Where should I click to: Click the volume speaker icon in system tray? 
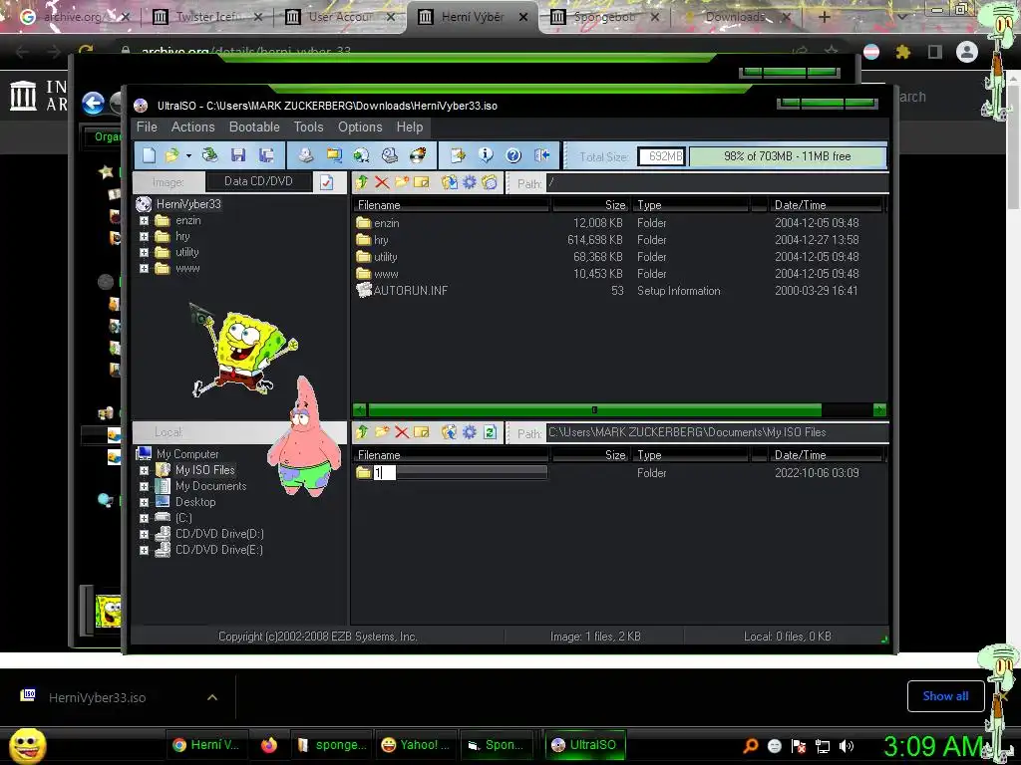coord(847,746)
